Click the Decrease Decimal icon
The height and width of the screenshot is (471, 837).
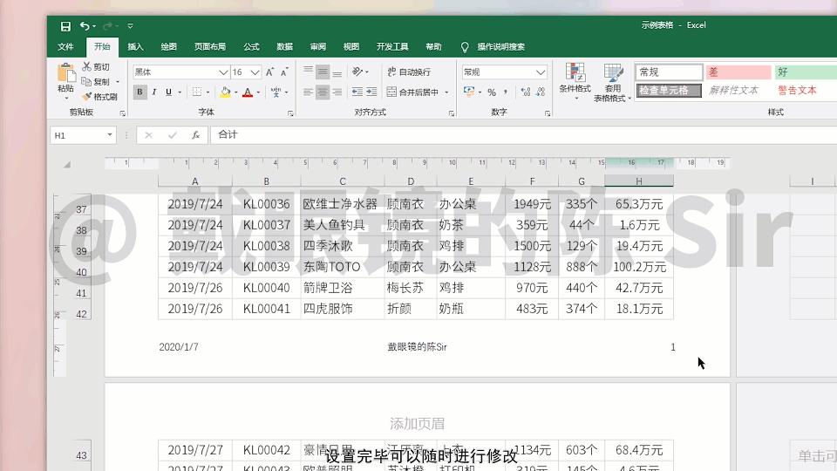pyautogui.click(x=541, y=92)
